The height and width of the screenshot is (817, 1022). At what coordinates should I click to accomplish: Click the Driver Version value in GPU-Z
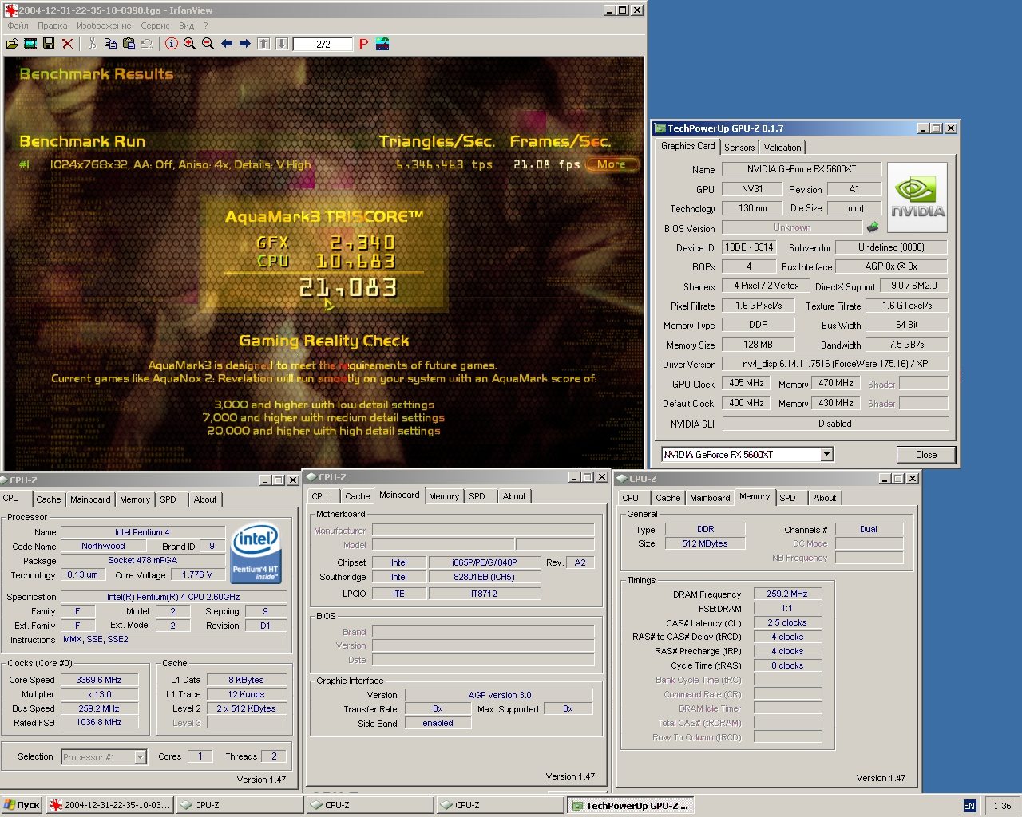(x=834, y=364)
